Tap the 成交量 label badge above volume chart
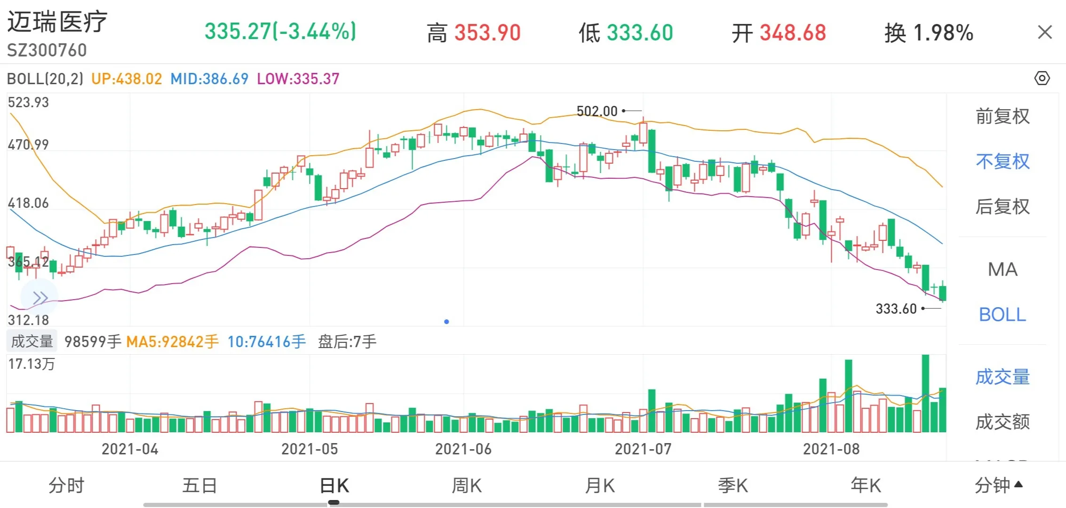The width and height of the screenshot is (1066, 508). [32, 341]
